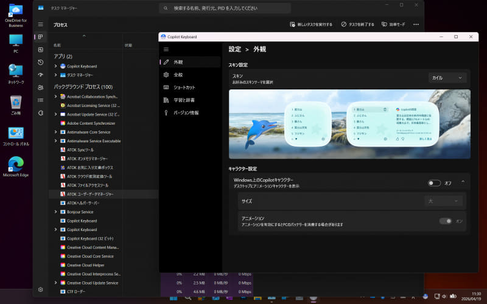The width and height of the screenshot is (487, 304).
Task: Expand Acrobat Collaboration Synchronizer process
Action: click(x=55, y=97)
